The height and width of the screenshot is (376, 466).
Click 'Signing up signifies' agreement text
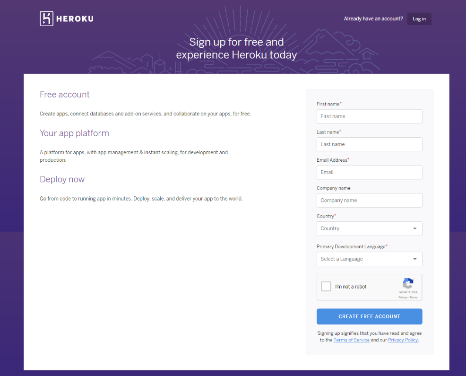pos(370,336)
